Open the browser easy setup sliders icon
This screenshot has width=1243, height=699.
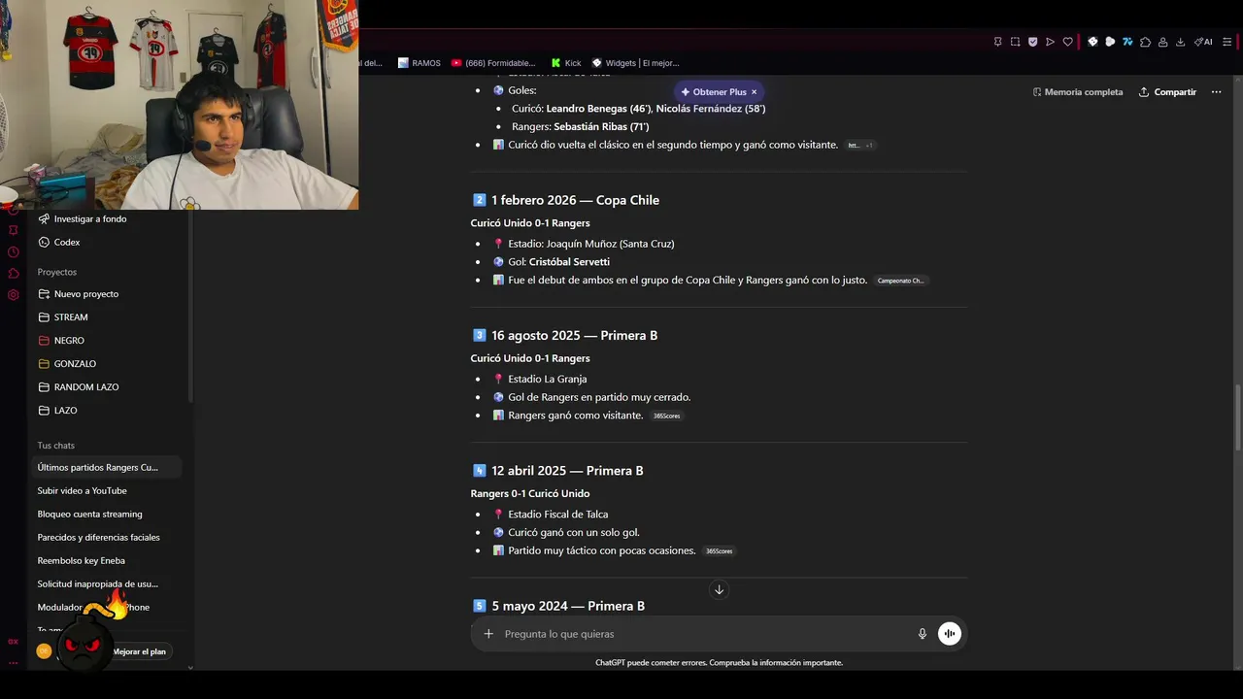(x=1227, y=42)
